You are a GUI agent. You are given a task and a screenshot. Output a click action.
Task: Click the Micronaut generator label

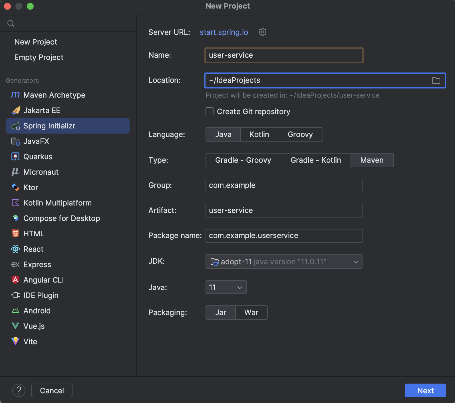pyautogui.click(x=41, y=172)
